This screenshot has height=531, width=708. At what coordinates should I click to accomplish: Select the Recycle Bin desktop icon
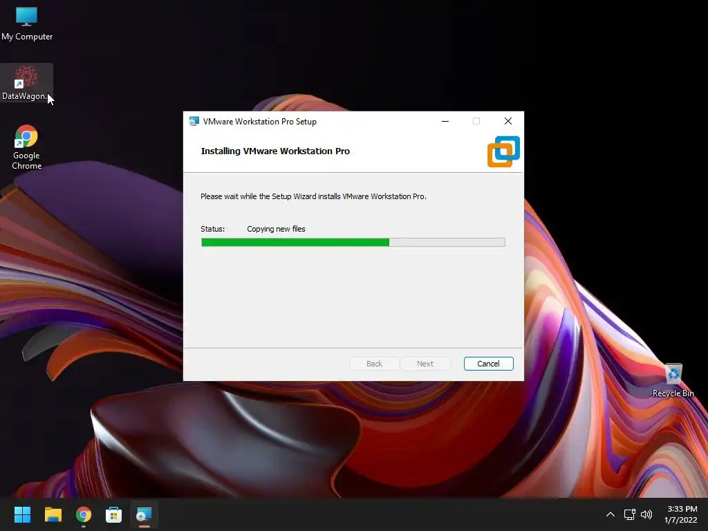673,381
